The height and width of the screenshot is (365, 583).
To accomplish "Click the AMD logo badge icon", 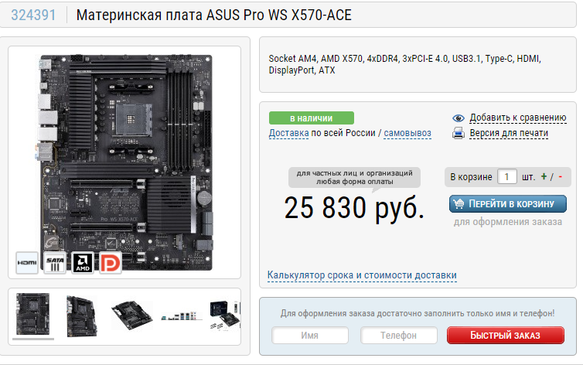I will (83, 263).
